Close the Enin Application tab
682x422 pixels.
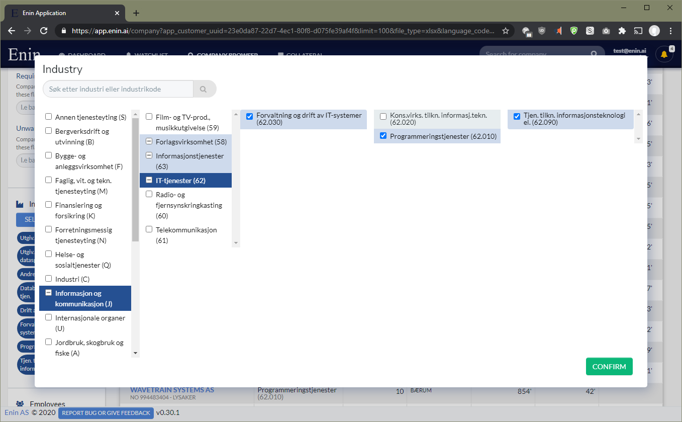(118, 13)
